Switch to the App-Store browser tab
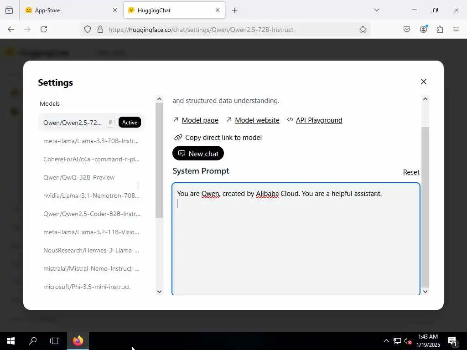 tap(70, 10)
